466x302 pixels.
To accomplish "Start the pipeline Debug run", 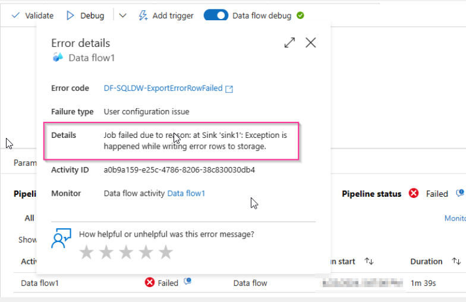I will coord(86,15).
